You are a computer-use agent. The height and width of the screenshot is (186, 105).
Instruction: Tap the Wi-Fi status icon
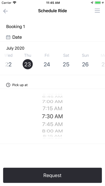point(14,3)
